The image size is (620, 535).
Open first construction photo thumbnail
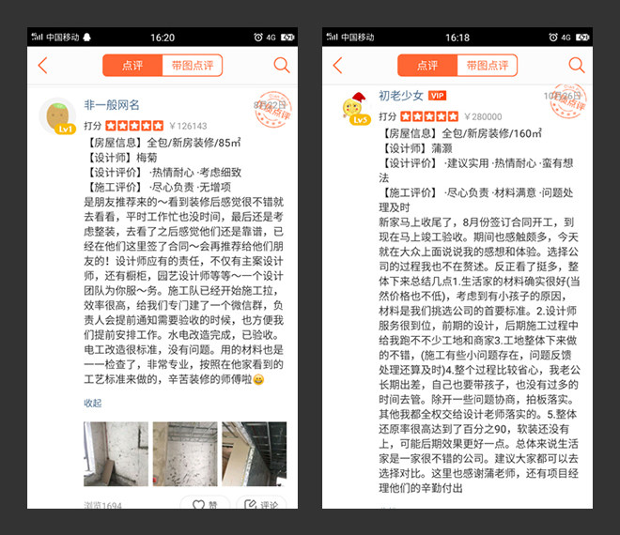tap(116, 454)
